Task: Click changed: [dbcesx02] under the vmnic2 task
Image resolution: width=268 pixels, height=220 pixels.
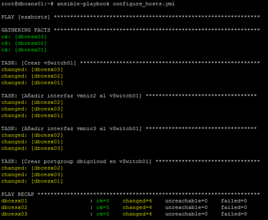Action: click(x=32, y=103)
